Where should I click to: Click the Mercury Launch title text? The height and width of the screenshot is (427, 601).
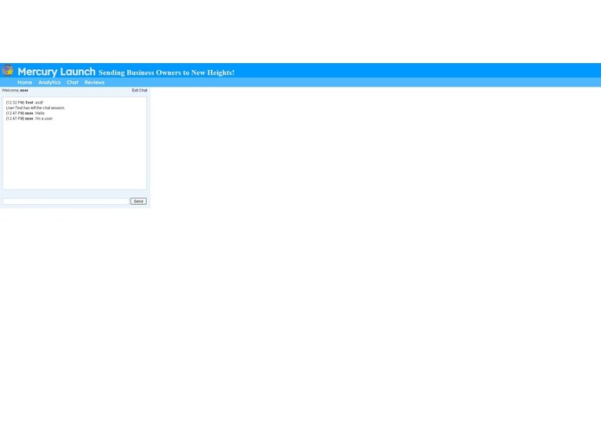(56, 72)
